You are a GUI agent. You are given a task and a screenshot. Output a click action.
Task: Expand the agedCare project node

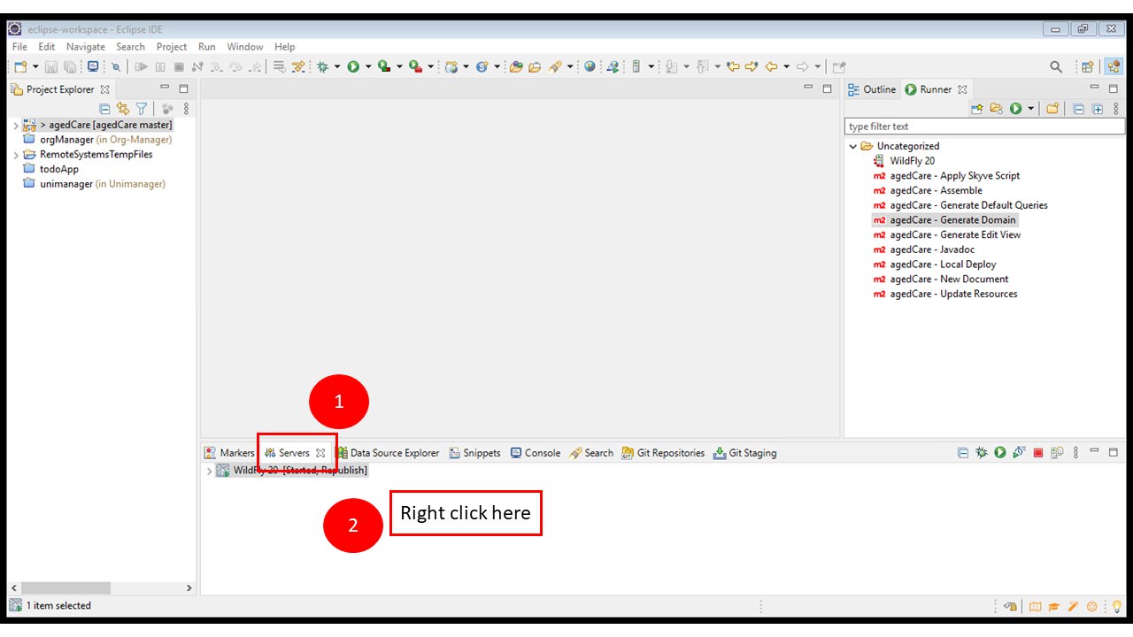coord(16,125)
